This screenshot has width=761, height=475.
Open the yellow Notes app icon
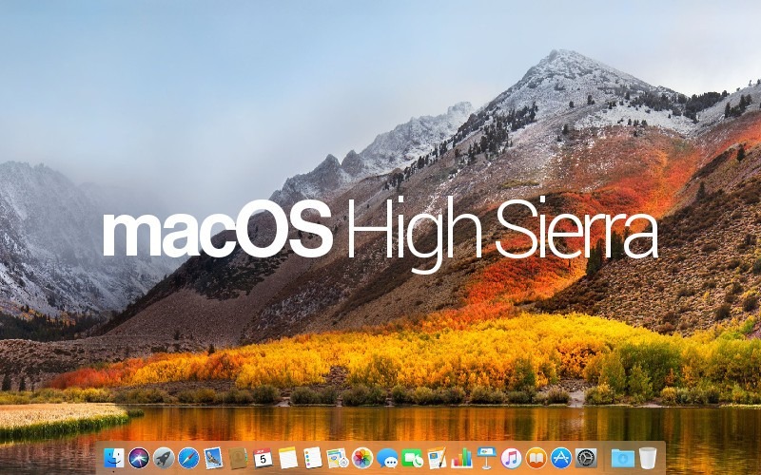288,458
